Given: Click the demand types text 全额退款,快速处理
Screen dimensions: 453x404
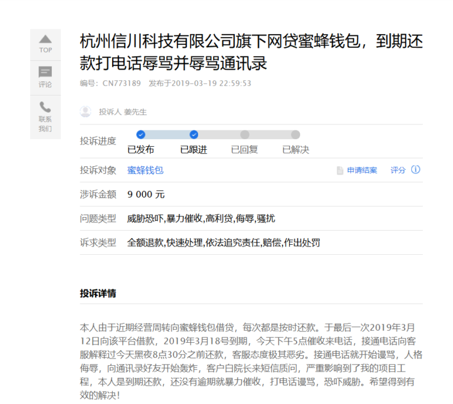Looking at the screenshot, I should (165, 242).
